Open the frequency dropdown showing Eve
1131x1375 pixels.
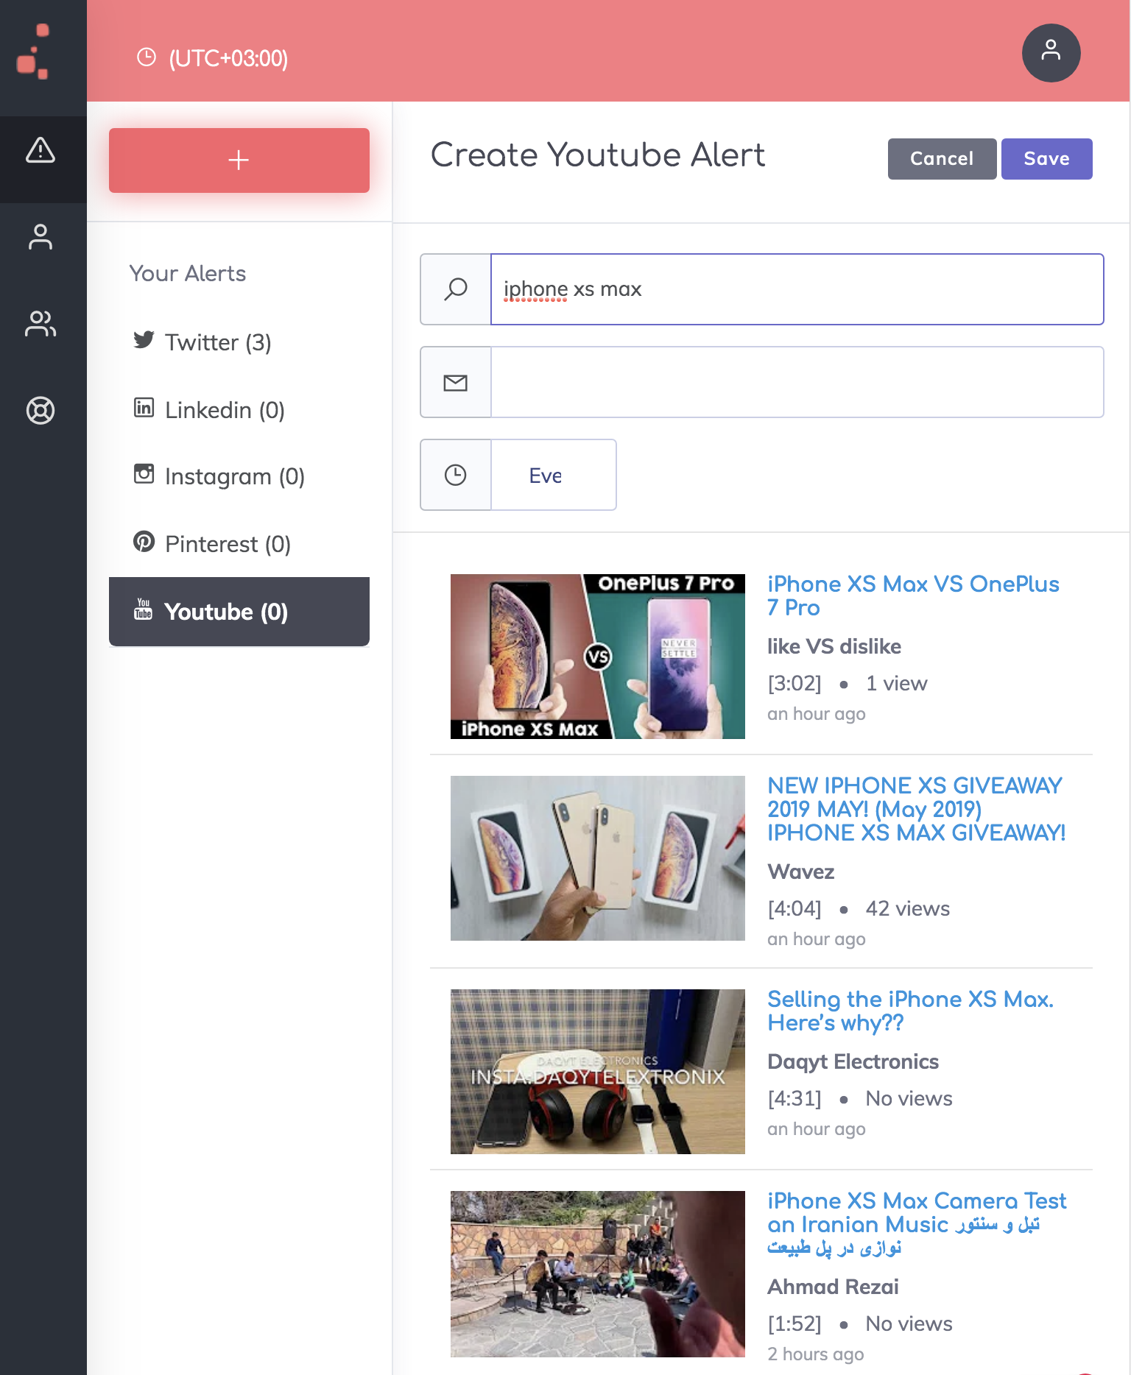[554, 475]
